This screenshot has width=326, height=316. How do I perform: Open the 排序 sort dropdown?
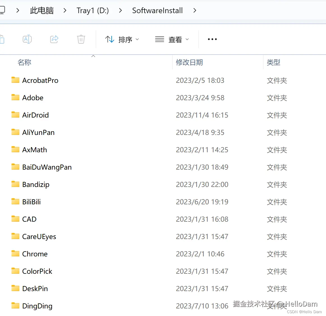tap(122, 39)
